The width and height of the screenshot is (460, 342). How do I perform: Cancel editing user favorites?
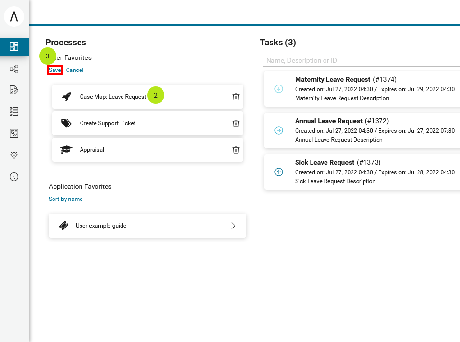click(75, 70)
